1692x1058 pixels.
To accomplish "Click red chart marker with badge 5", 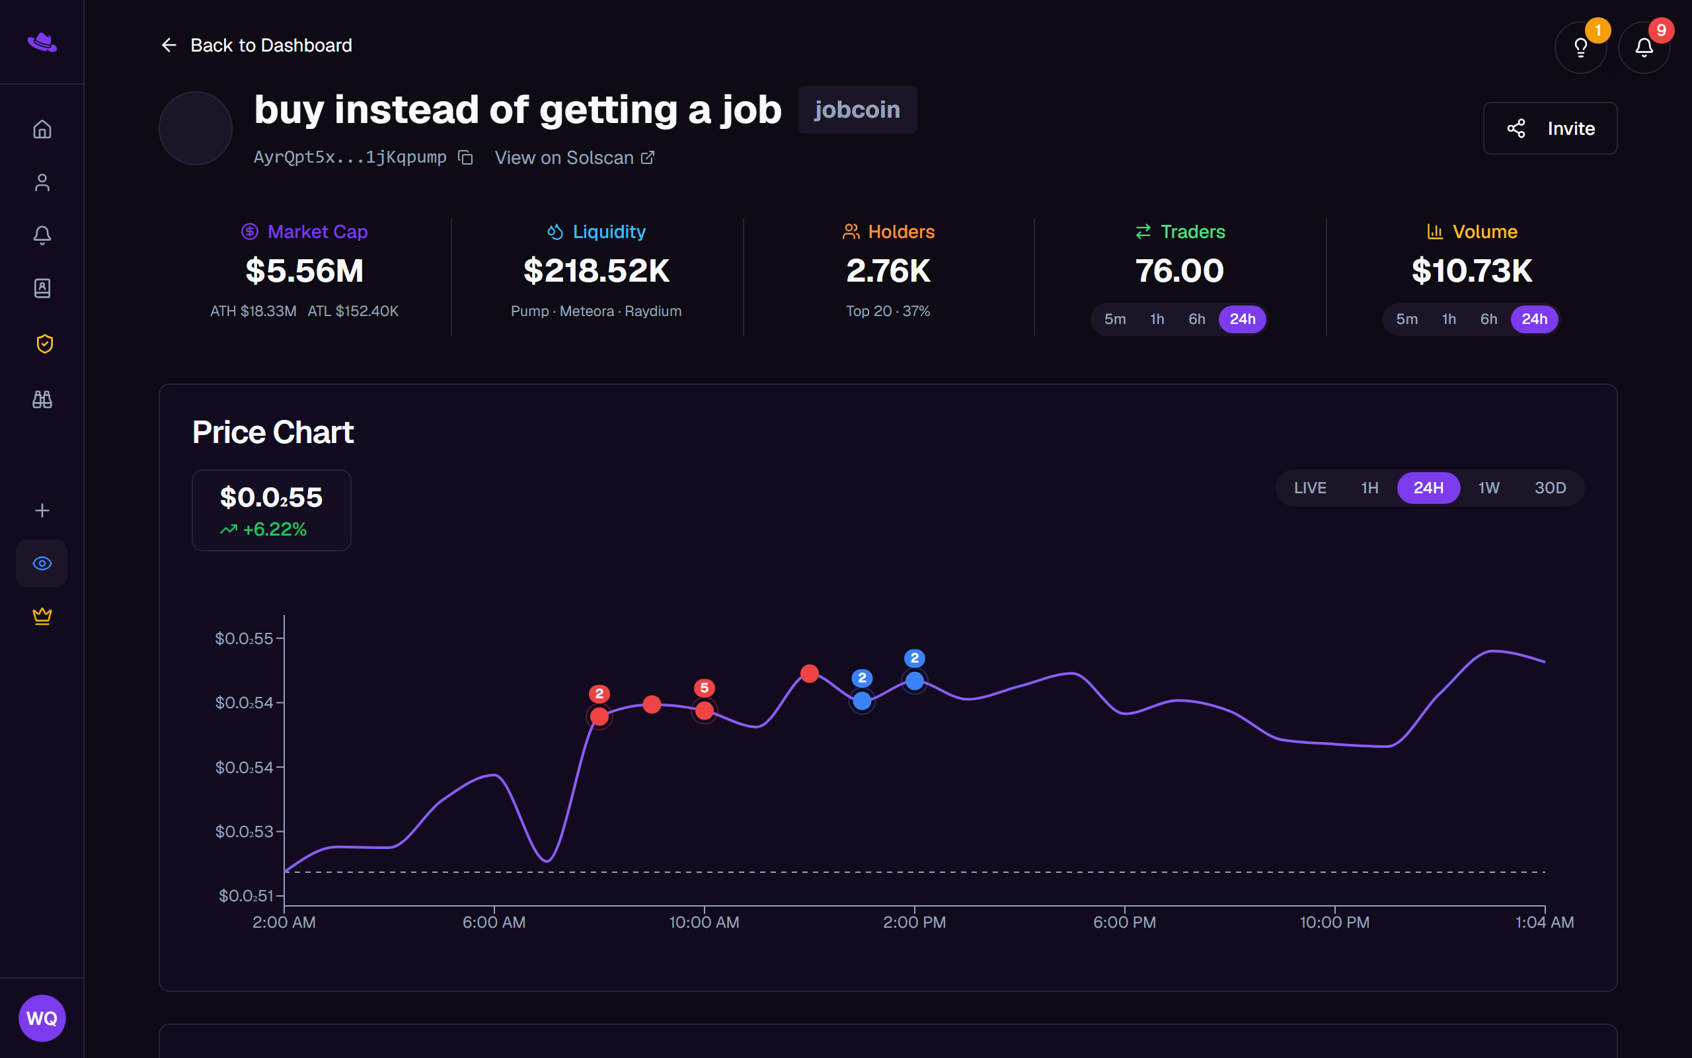I will [704, 710].
